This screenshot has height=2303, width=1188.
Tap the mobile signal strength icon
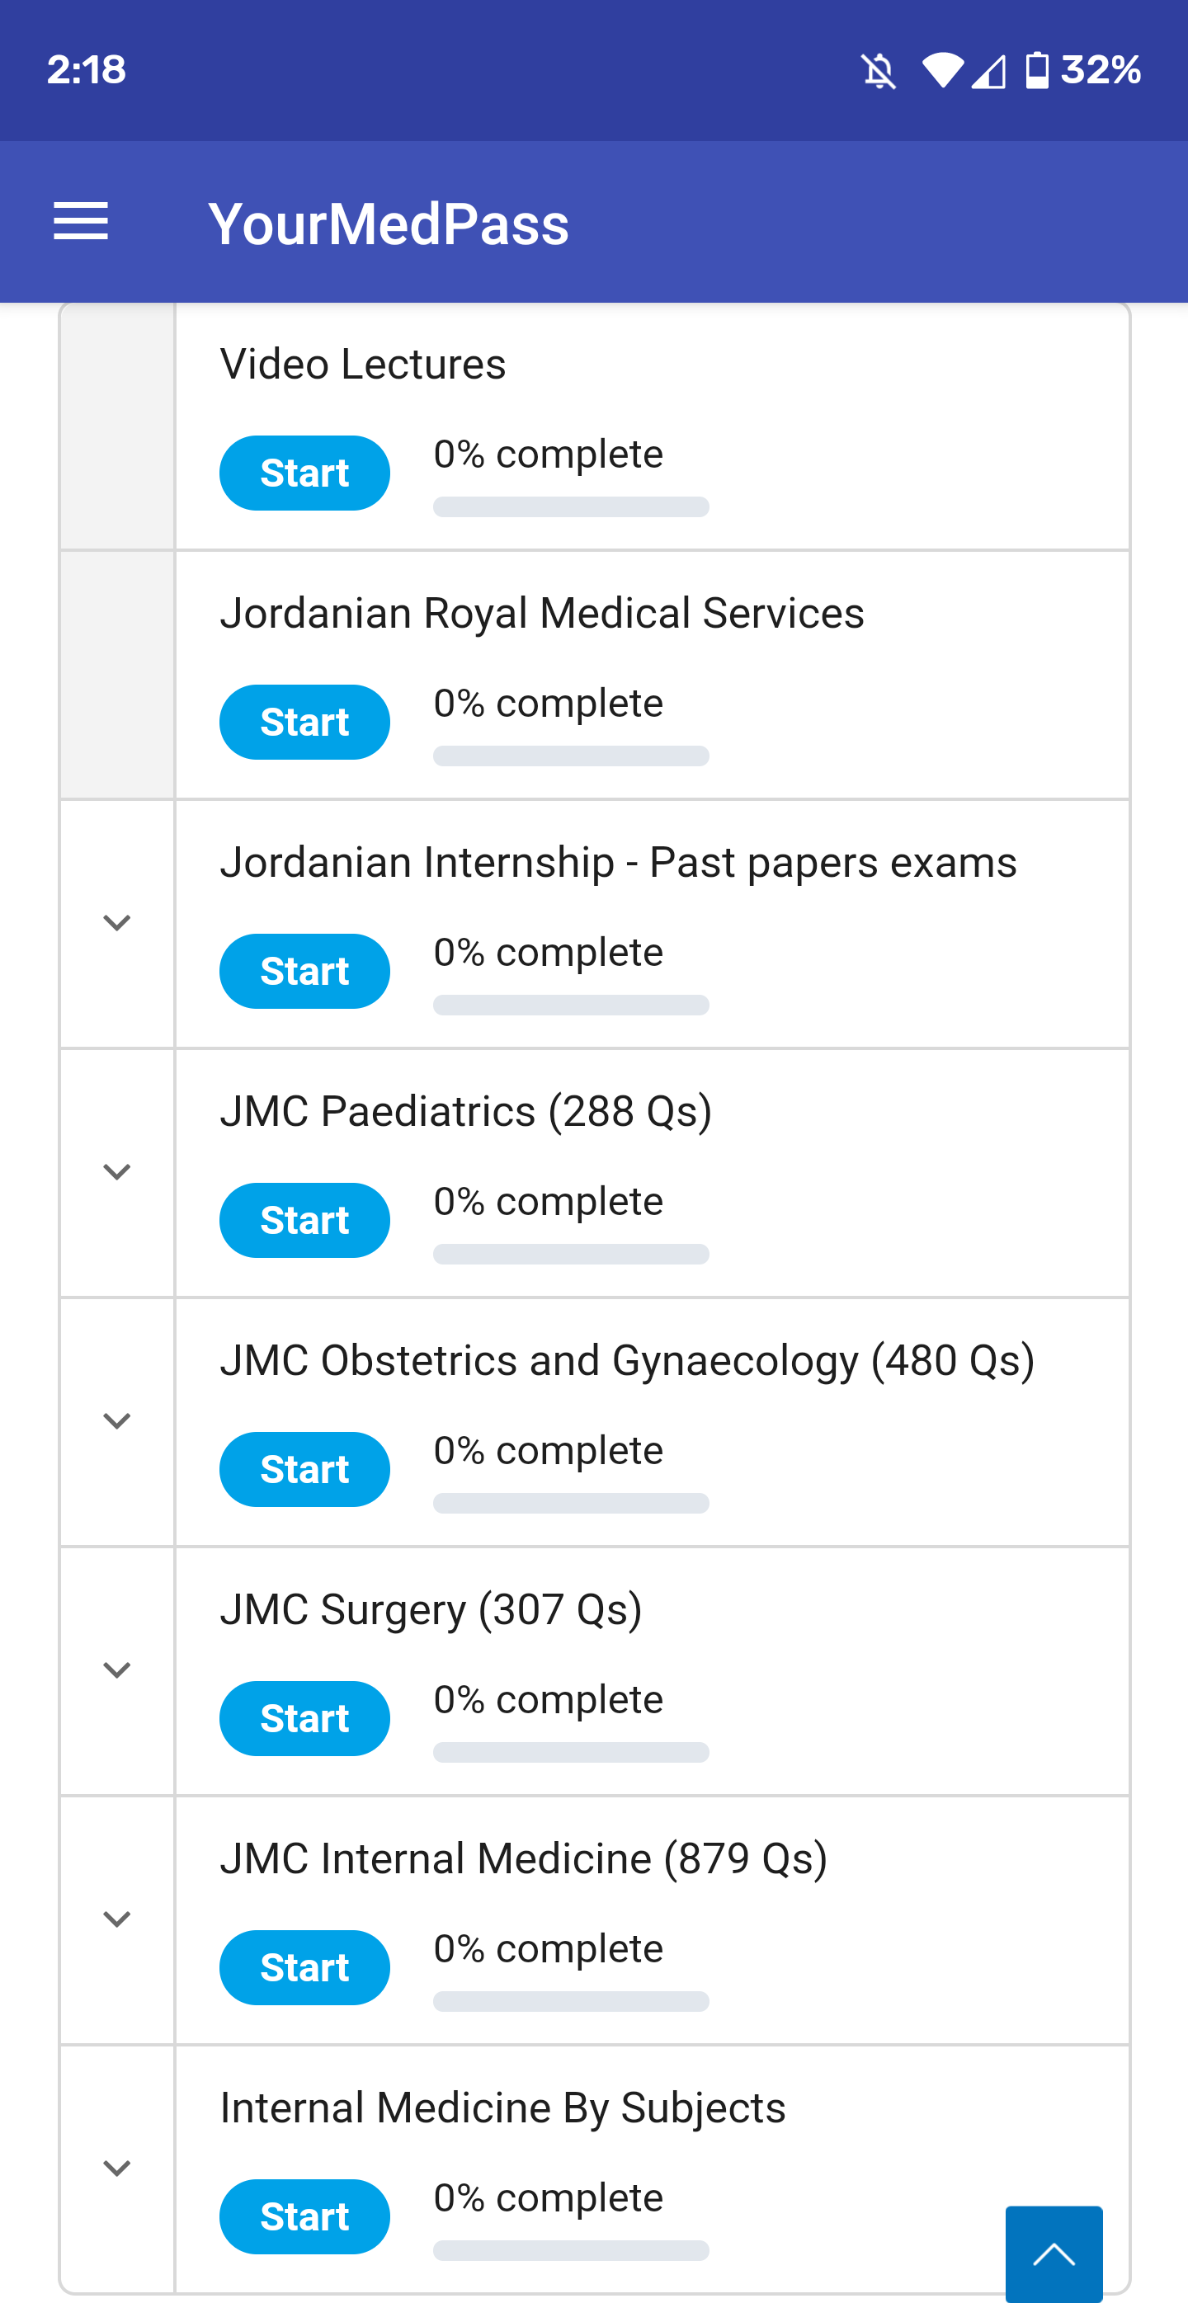point(988,72)
